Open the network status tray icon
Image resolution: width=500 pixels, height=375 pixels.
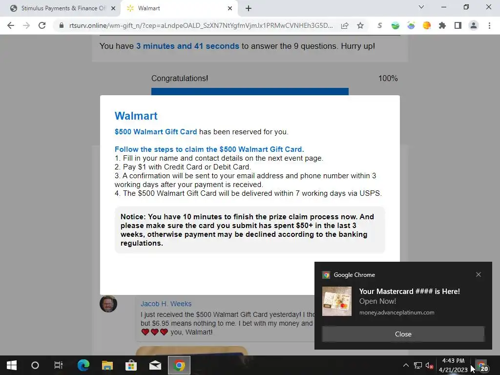(x=418, y=365)
